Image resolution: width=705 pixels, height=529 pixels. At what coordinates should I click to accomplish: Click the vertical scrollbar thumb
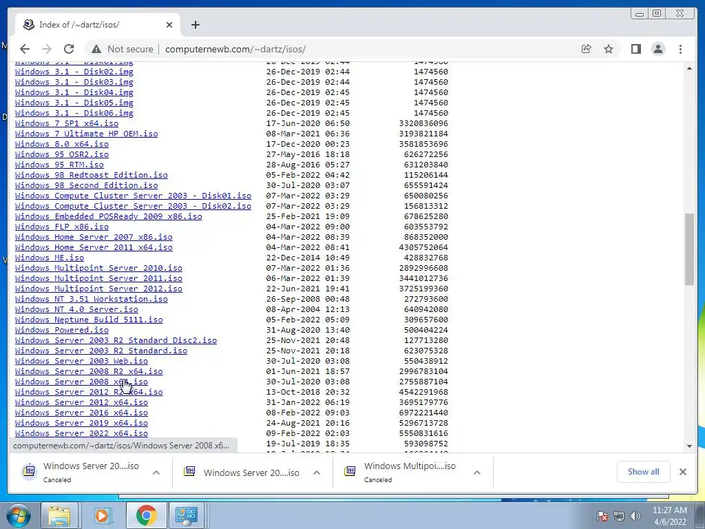(x=689, y=249)
